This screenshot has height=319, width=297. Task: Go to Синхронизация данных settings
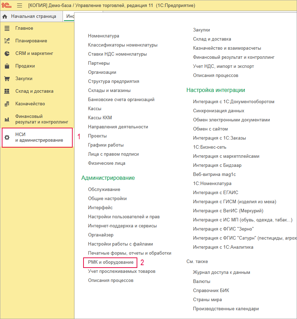tap(218, 111)
